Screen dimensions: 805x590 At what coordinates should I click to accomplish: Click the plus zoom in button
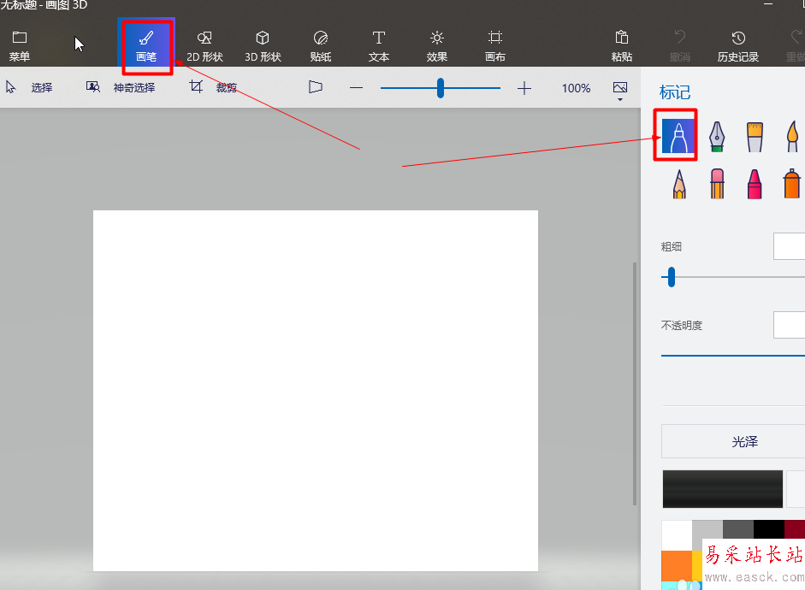coord(524,88)
